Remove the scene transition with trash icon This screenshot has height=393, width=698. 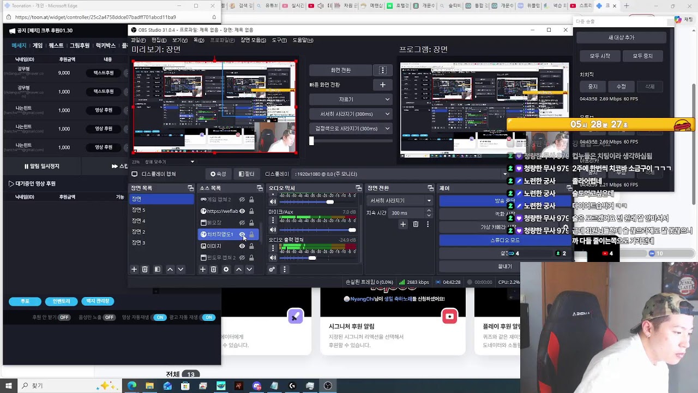tap(416, 224)
